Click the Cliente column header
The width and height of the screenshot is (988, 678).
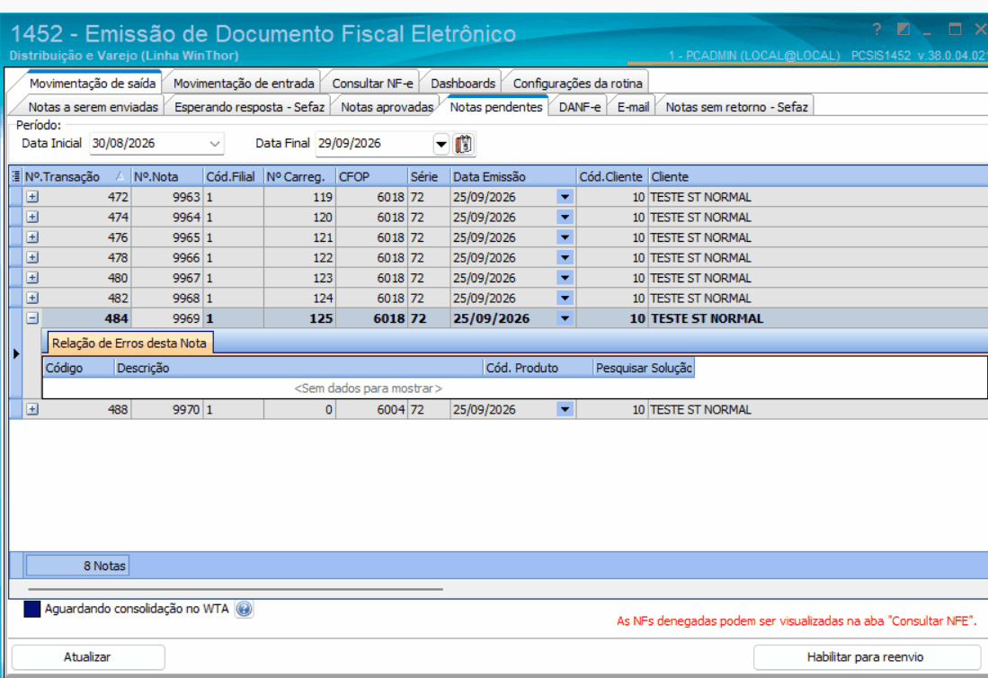click(818, 176)
